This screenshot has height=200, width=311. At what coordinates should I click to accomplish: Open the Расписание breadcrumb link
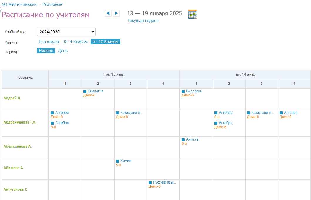(x=52, y=4)
